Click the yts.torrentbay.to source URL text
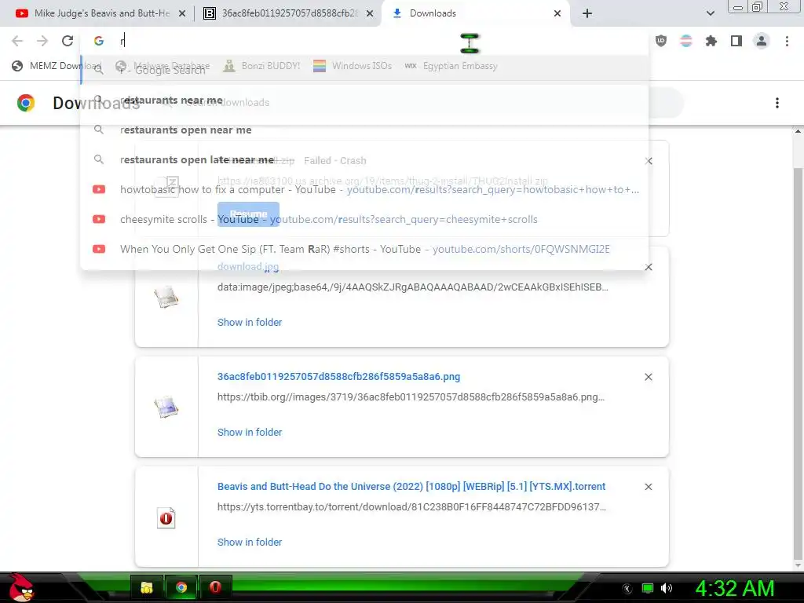804x603 pixels. pyautogui.click(x=411, y=506)
